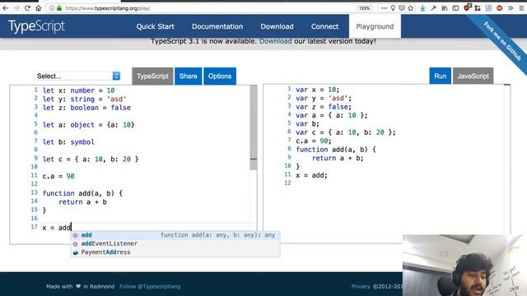
Task: Reload the page with the refresh icon
Action: click(x=27, y=8)
